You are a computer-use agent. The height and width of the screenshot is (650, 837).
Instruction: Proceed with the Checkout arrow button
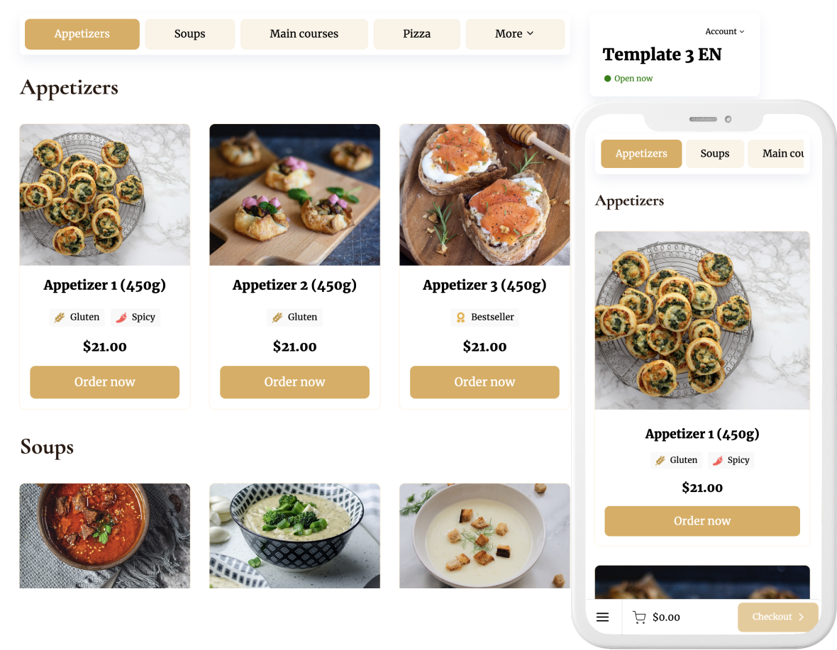[x=777, y=617]
